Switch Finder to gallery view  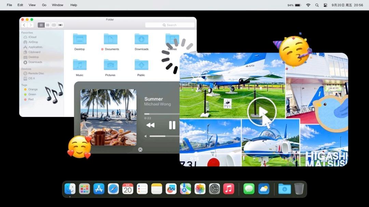[60, 25]
